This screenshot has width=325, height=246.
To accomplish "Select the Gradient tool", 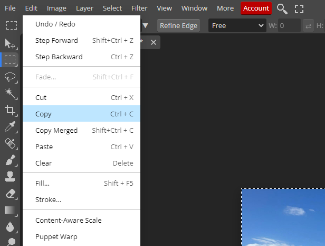I will 10,210.
